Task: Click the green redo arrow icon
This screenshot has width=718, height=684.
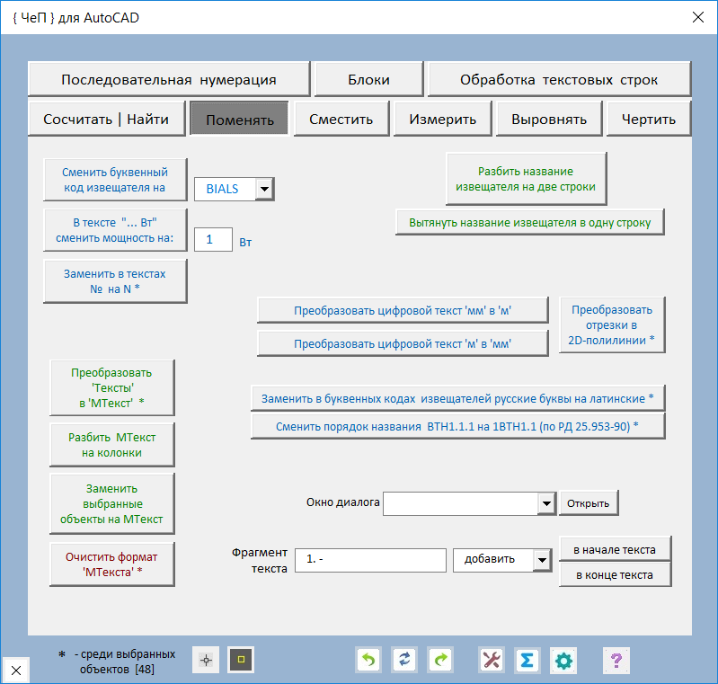Action: coord(440,661)
